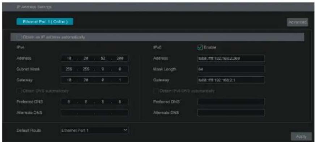Viewport: 315px width, 142px height.
Task: Click the Subnet Mask label
Action: click(x=28, y=69)
